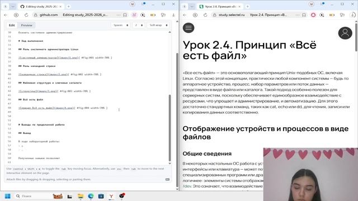Click the battery saver icon in the Selectel window
358x201 pixels.
[332, 15]
